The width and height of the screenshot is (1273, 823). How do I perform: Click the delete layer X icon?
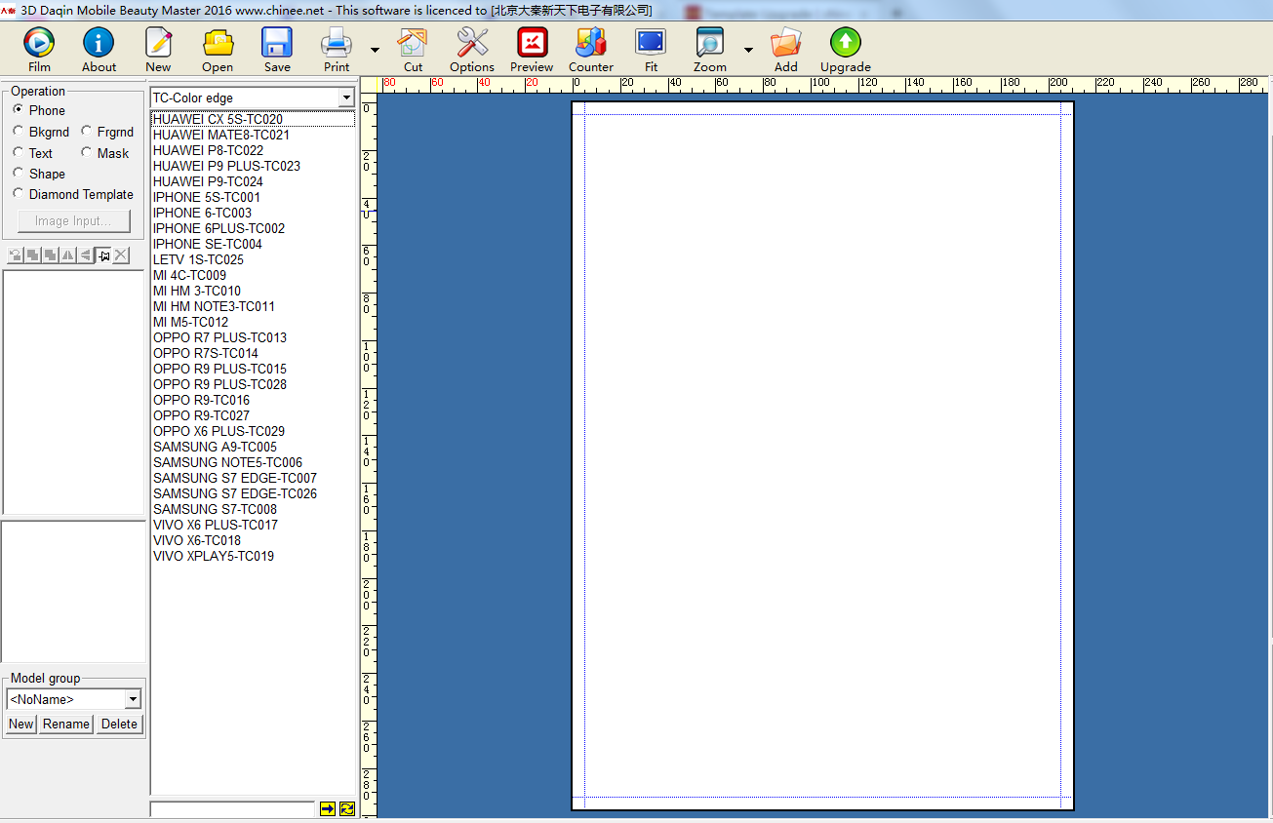pos(121,255)
